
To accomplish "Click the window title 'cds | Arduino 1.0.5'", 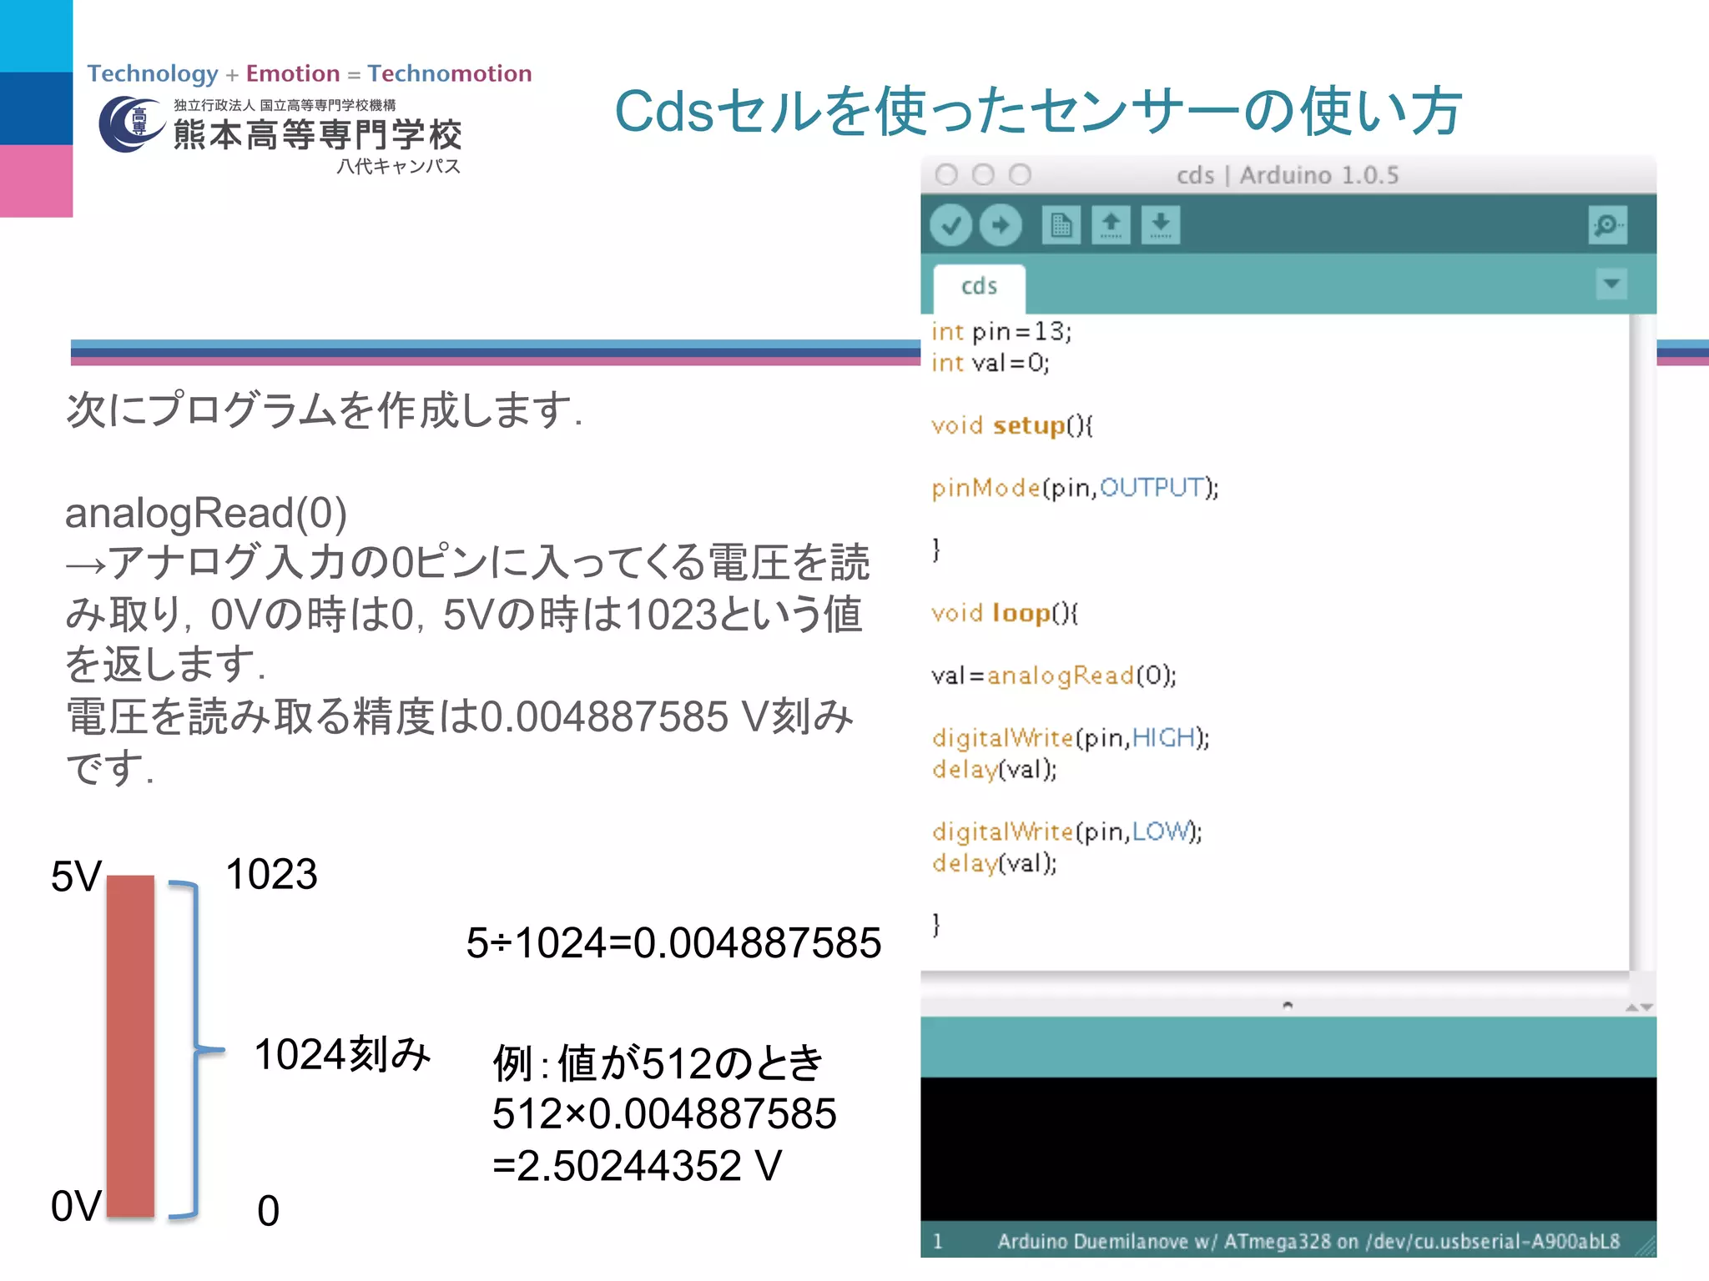I will (1288, 175).
